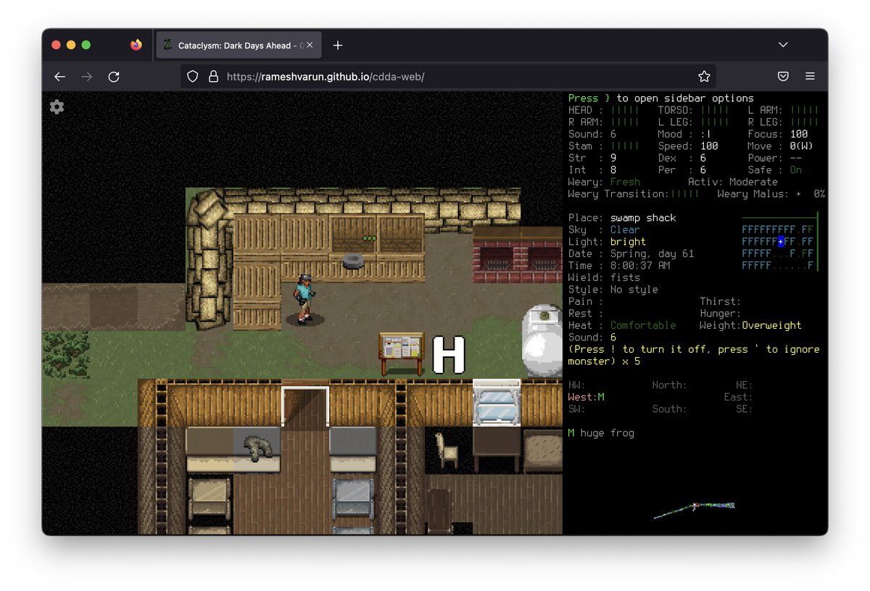
Task: Click the 'Weary: Fresh' status
Action: coord(605,182)
